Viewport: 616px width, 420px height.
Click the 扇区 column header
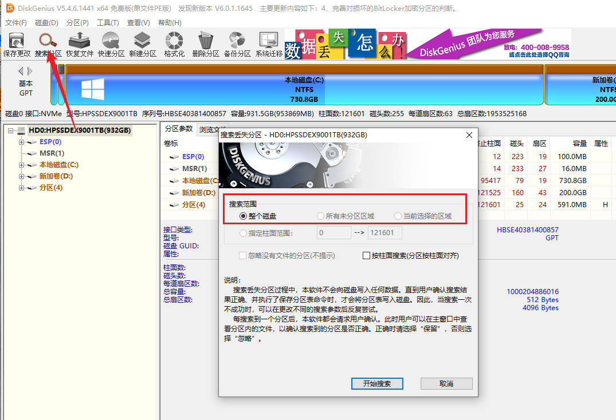[539, 144]
